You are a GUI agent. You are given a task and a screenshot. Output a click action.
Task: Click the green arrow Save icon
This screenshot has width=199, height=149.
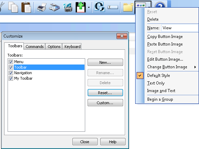coord(81,7)
